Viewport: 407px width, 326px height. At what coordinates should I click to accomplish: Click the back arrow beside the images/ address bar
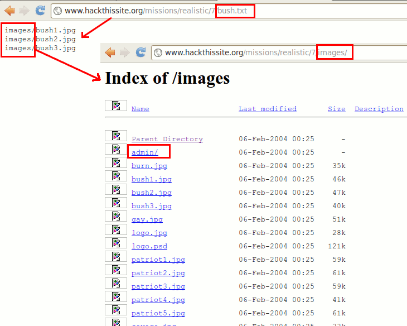[x=110, y=52]
